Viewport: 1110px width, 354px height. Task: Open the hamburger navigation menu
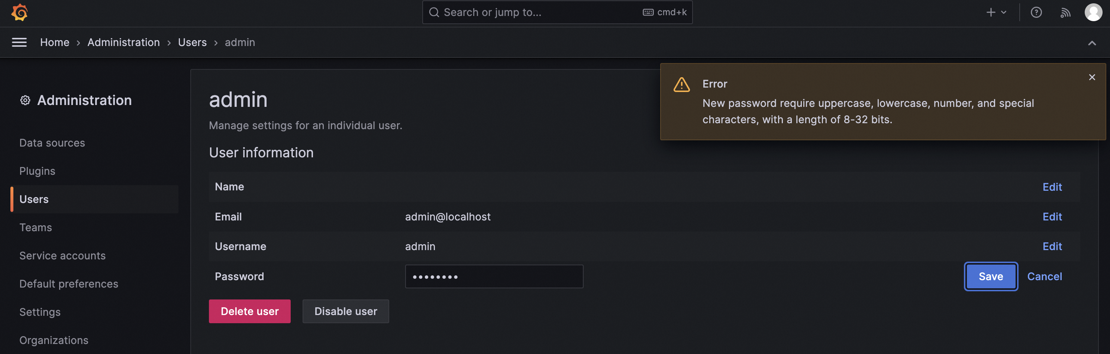(x=19, y=43)
